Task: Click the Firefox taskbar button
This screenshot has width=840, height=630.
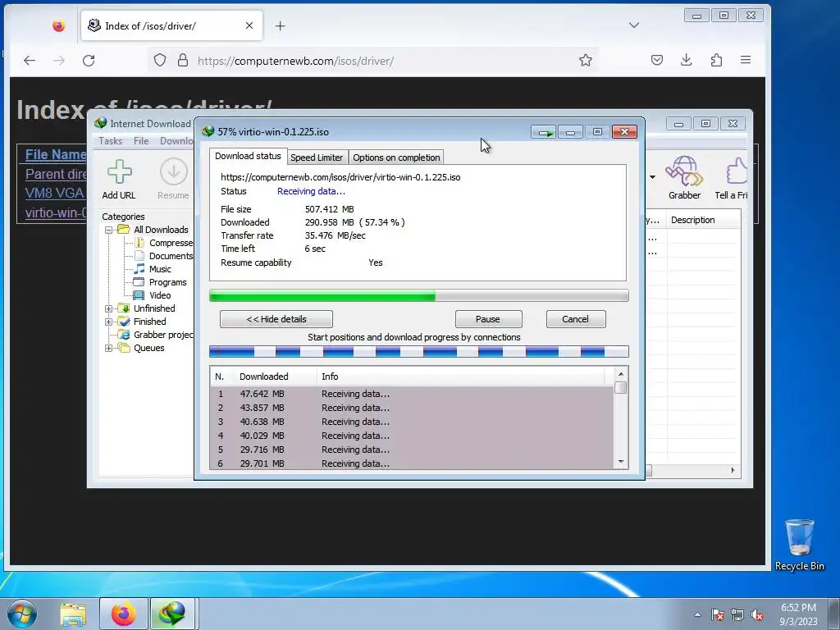Action: (124, 614)
